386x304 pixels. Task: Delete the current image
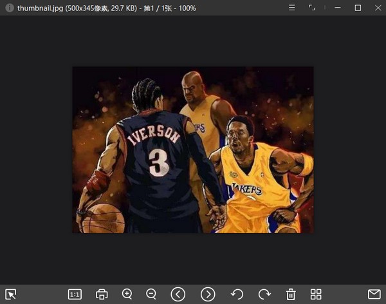coord(291,294)
